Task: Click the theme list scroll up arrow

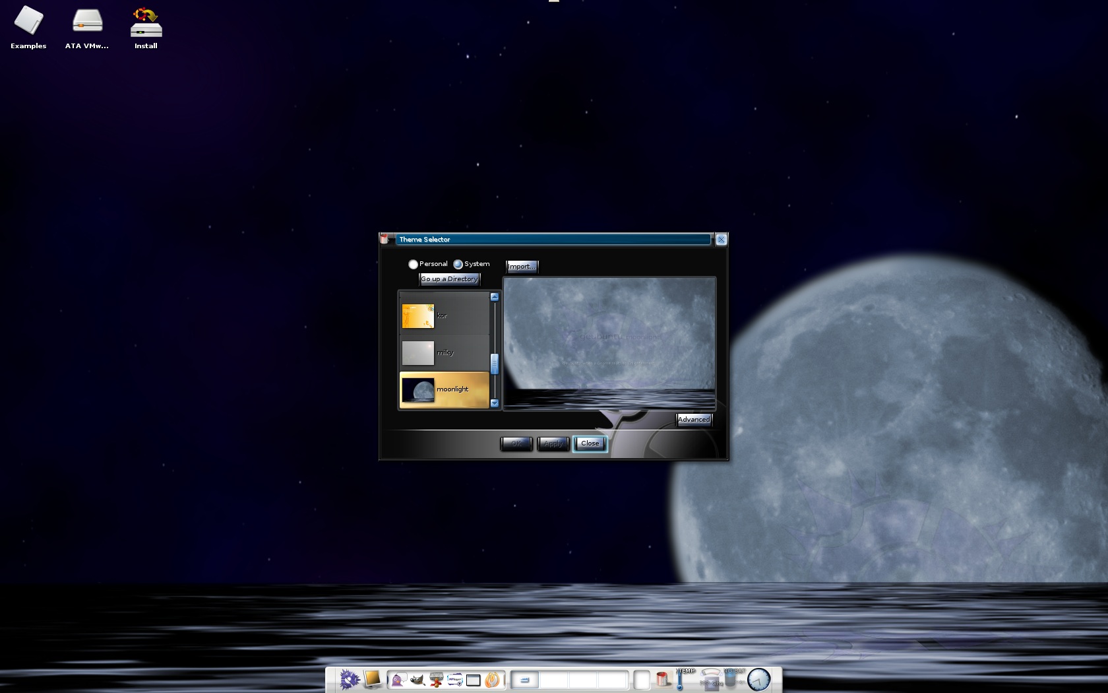Action: pos(495,297)
